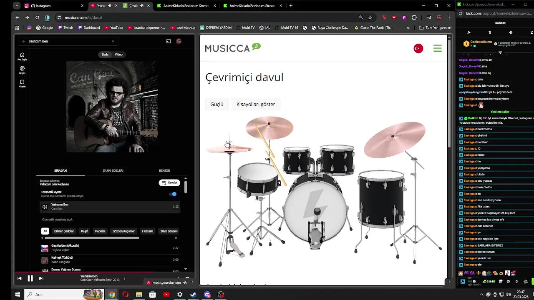Select the Hüzünlü filter chip

pyautogui.click(x=148, y=231)
